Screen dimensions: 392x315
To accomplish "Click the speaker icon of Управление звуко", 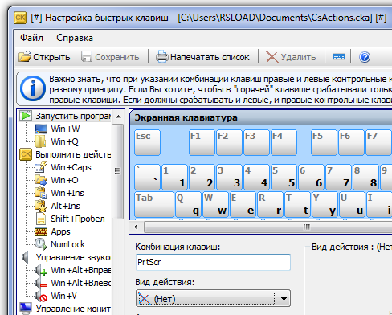I will tap(26, 257).
